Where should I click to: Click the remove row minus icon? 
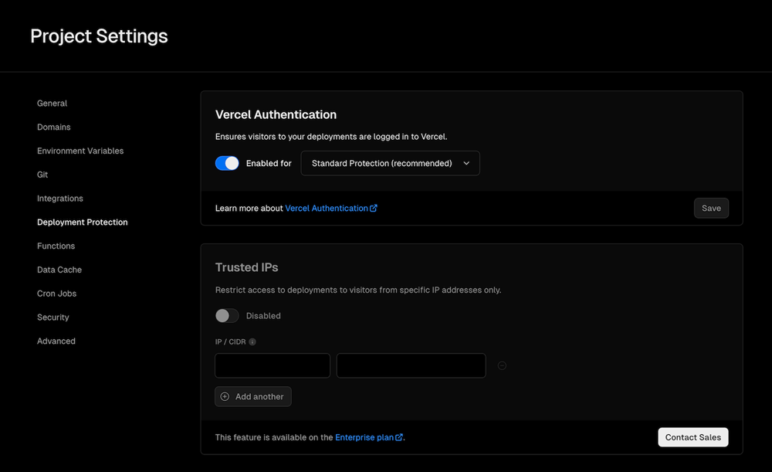pos(502,365)
